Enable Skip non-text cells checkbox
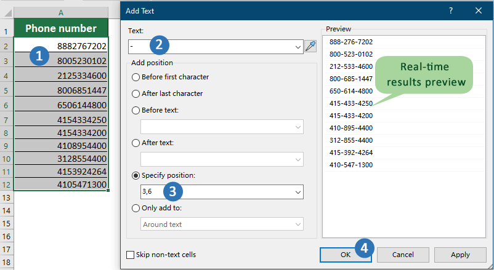Viewport: 494px width, 270px height. tap(131, 255)
